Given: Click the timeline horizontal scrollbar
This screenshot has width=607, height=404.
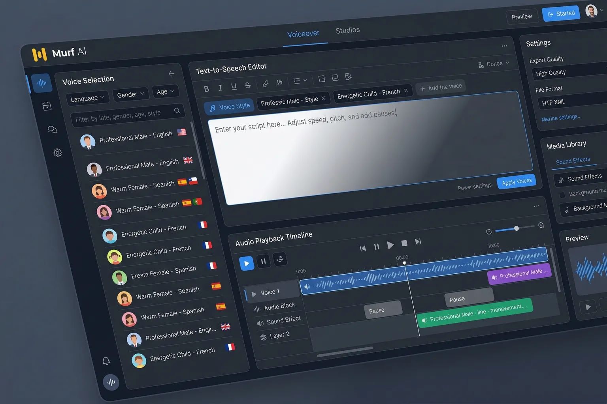Looking at the screenshot, I should pos(345,352).
